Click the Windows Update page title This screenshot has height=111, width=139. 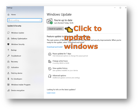pos(59,14)
